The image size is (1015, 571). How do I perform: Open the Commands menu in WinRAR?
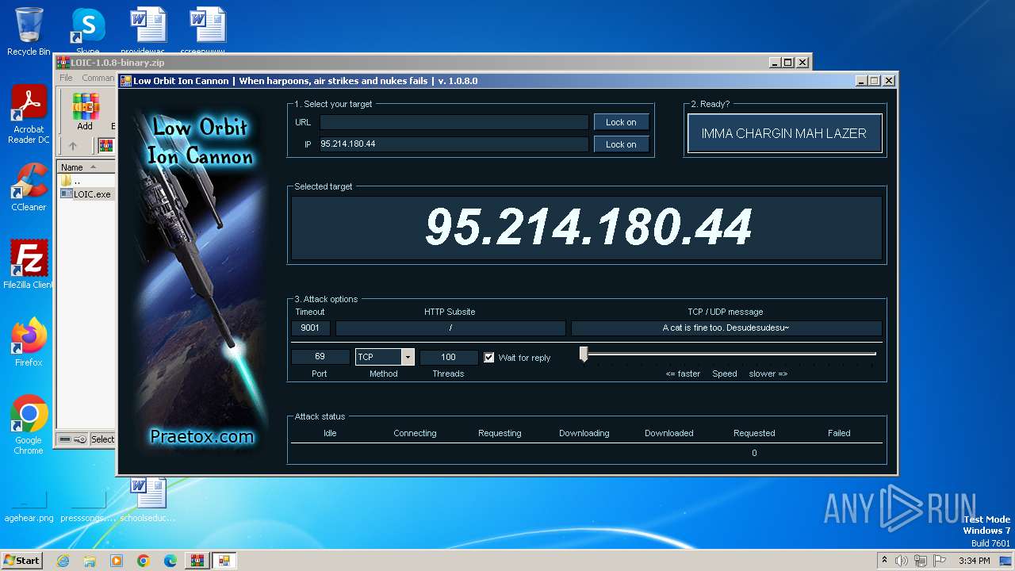click(x=98, y=78)
